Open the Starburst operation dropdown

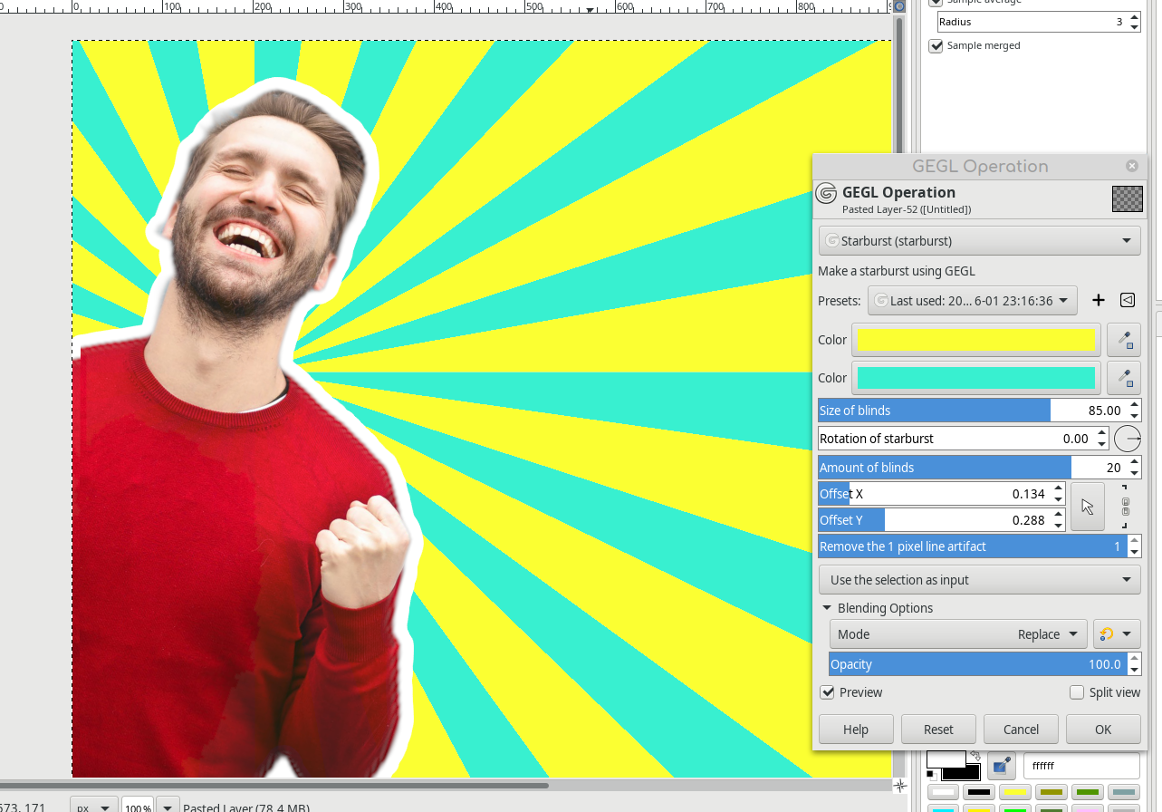(979, 241)
